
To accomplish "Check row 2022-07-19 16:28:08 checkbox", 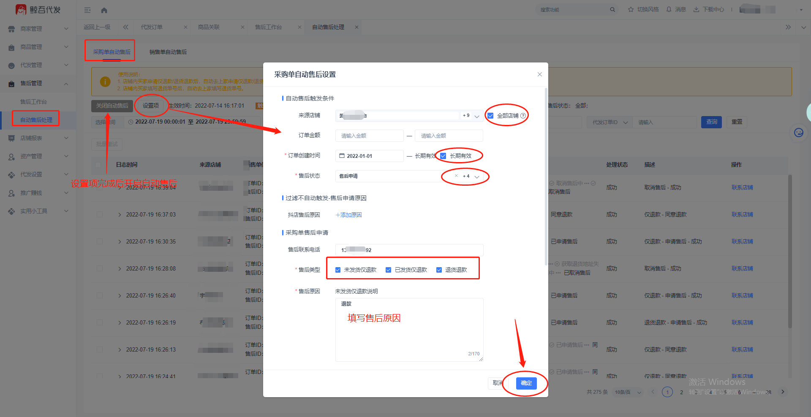I will [100, 268].
